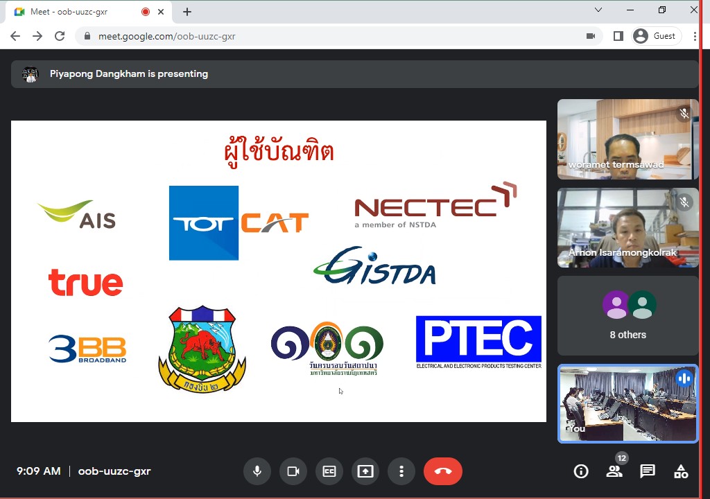The height and width of the screenshot is (499, 710).
Task: Close the Meet browser tab
Action: (x=161, y=12)
